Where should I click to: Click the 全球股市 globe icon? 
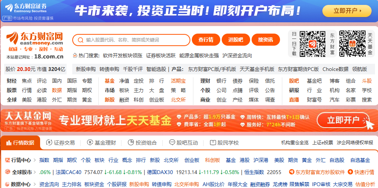(8, 172)
